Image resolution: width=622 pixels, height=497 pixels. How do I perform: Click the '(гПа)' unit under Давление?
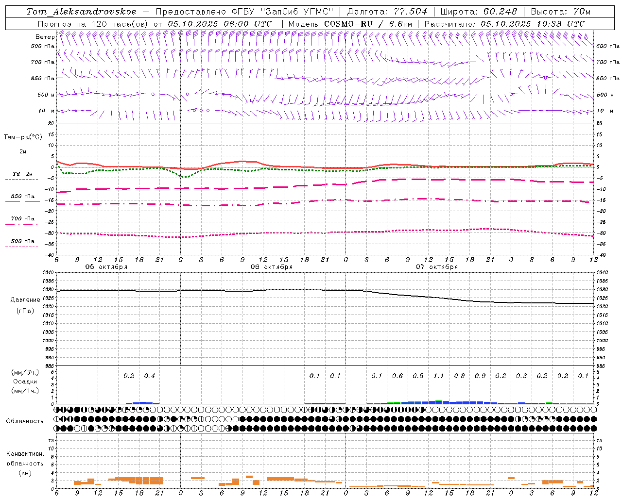25,311
